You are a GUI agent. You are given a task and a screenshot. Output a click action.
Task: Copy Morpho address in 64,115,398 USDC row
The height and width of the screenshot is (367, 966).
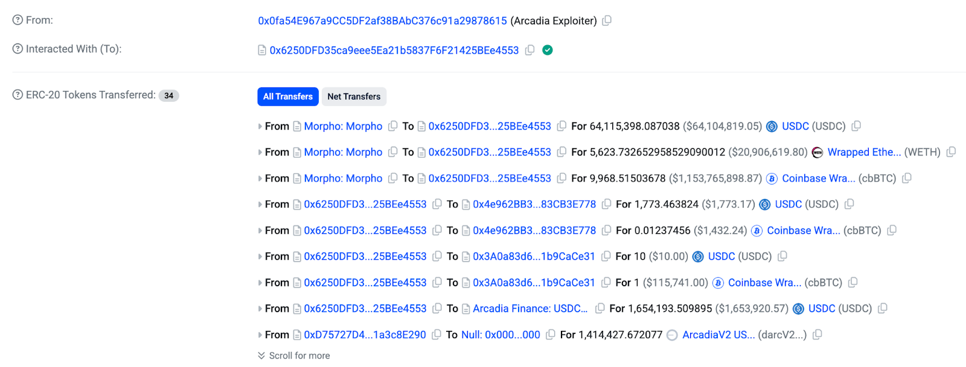click(x=392, y=126)
